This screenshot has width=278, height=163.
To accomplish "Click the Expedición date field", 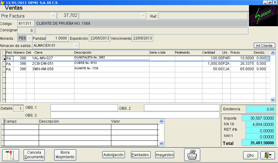I will coord(100,38).
